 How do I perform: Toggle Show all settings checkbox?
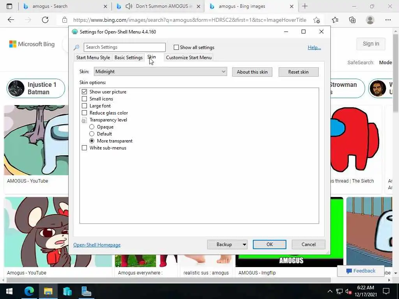(x=176, y=47)
